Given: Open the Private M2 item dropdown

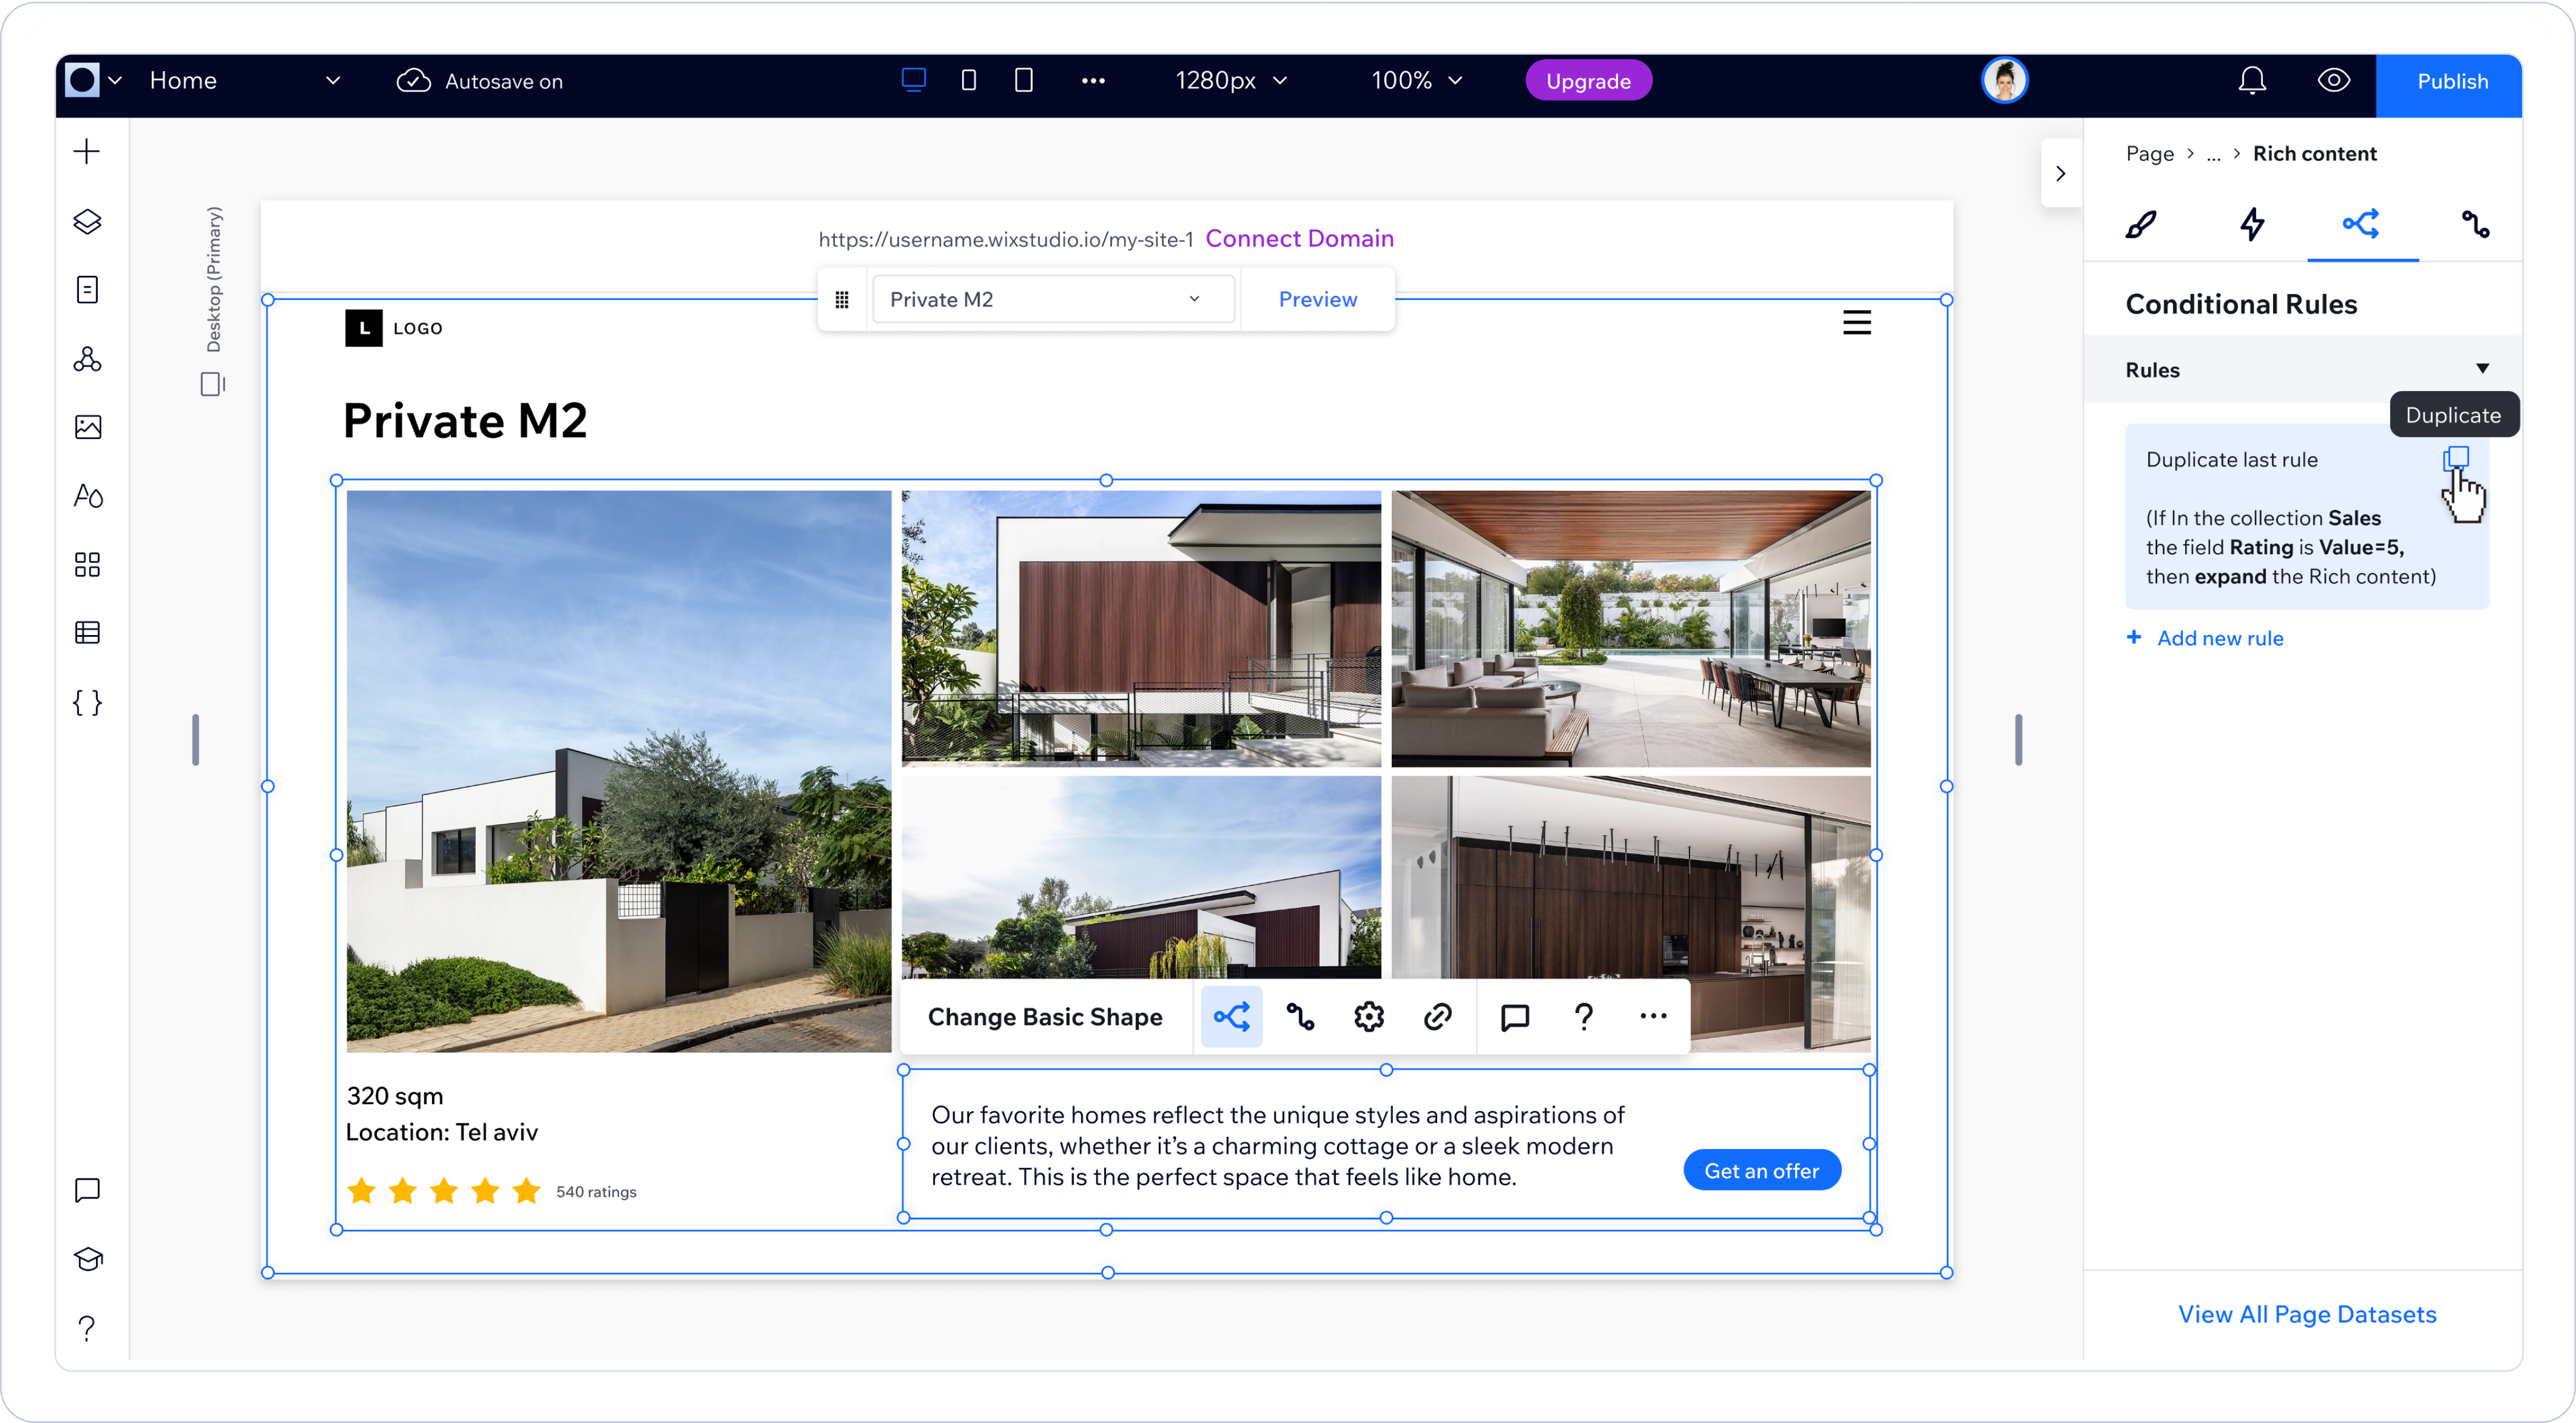Looking at the screenshot, I should coord(1052,299).
